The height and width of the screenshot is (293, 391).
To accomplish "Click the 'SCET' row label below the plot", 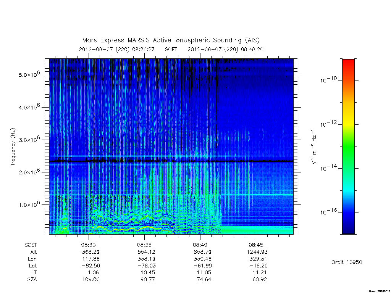I will click(31, 245).
